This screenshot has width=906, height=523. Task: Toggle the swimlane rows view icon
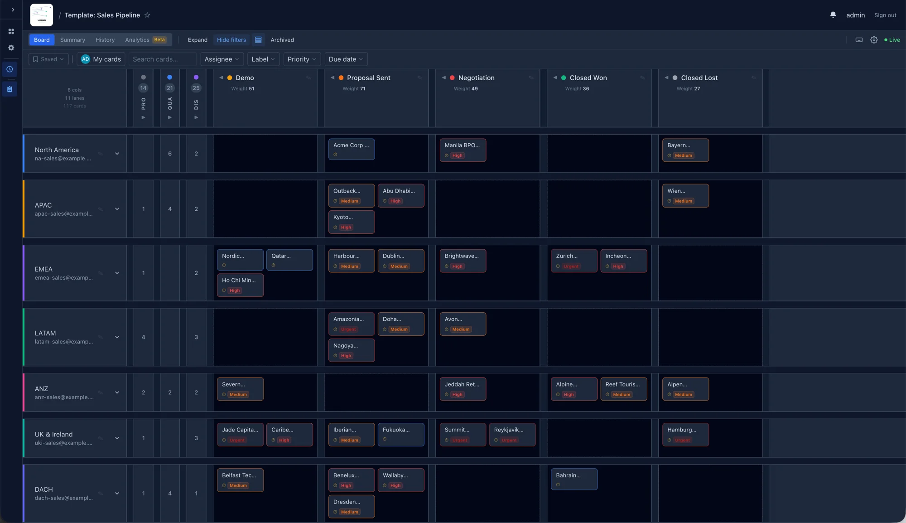tap(258, 40)
